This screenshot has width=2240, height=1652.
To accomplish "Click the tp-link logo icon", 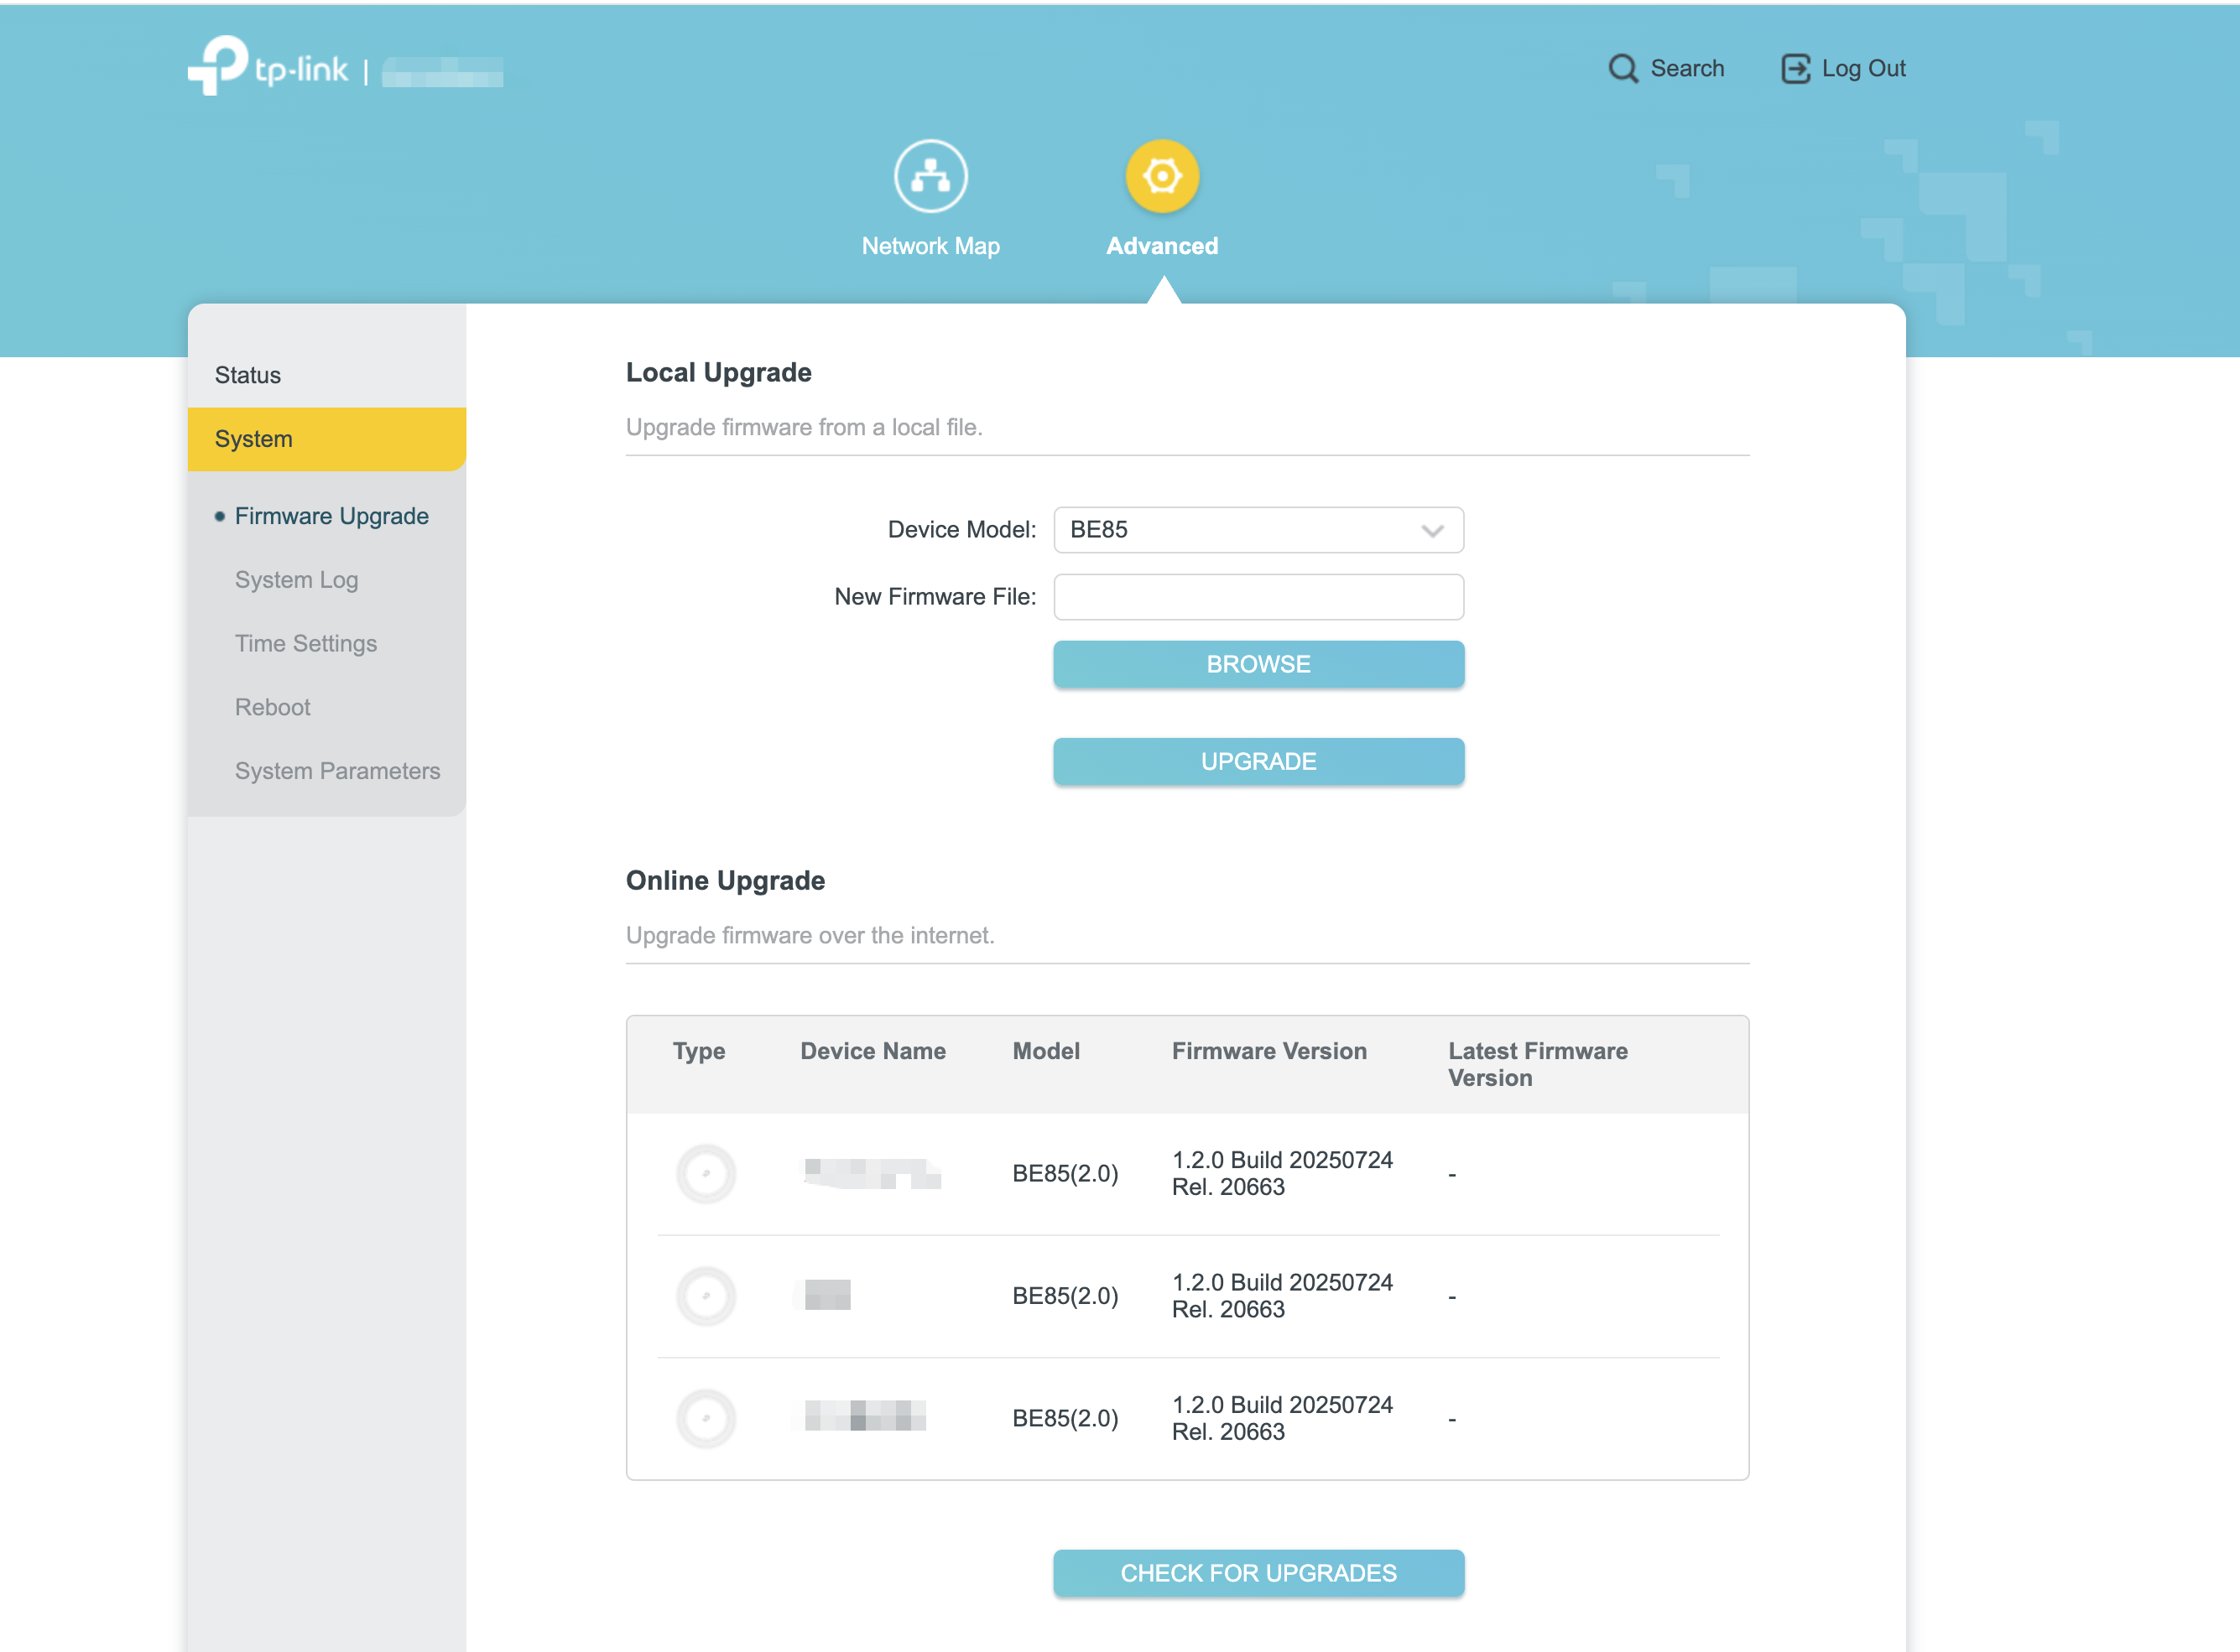I will [x=218, y=65].
